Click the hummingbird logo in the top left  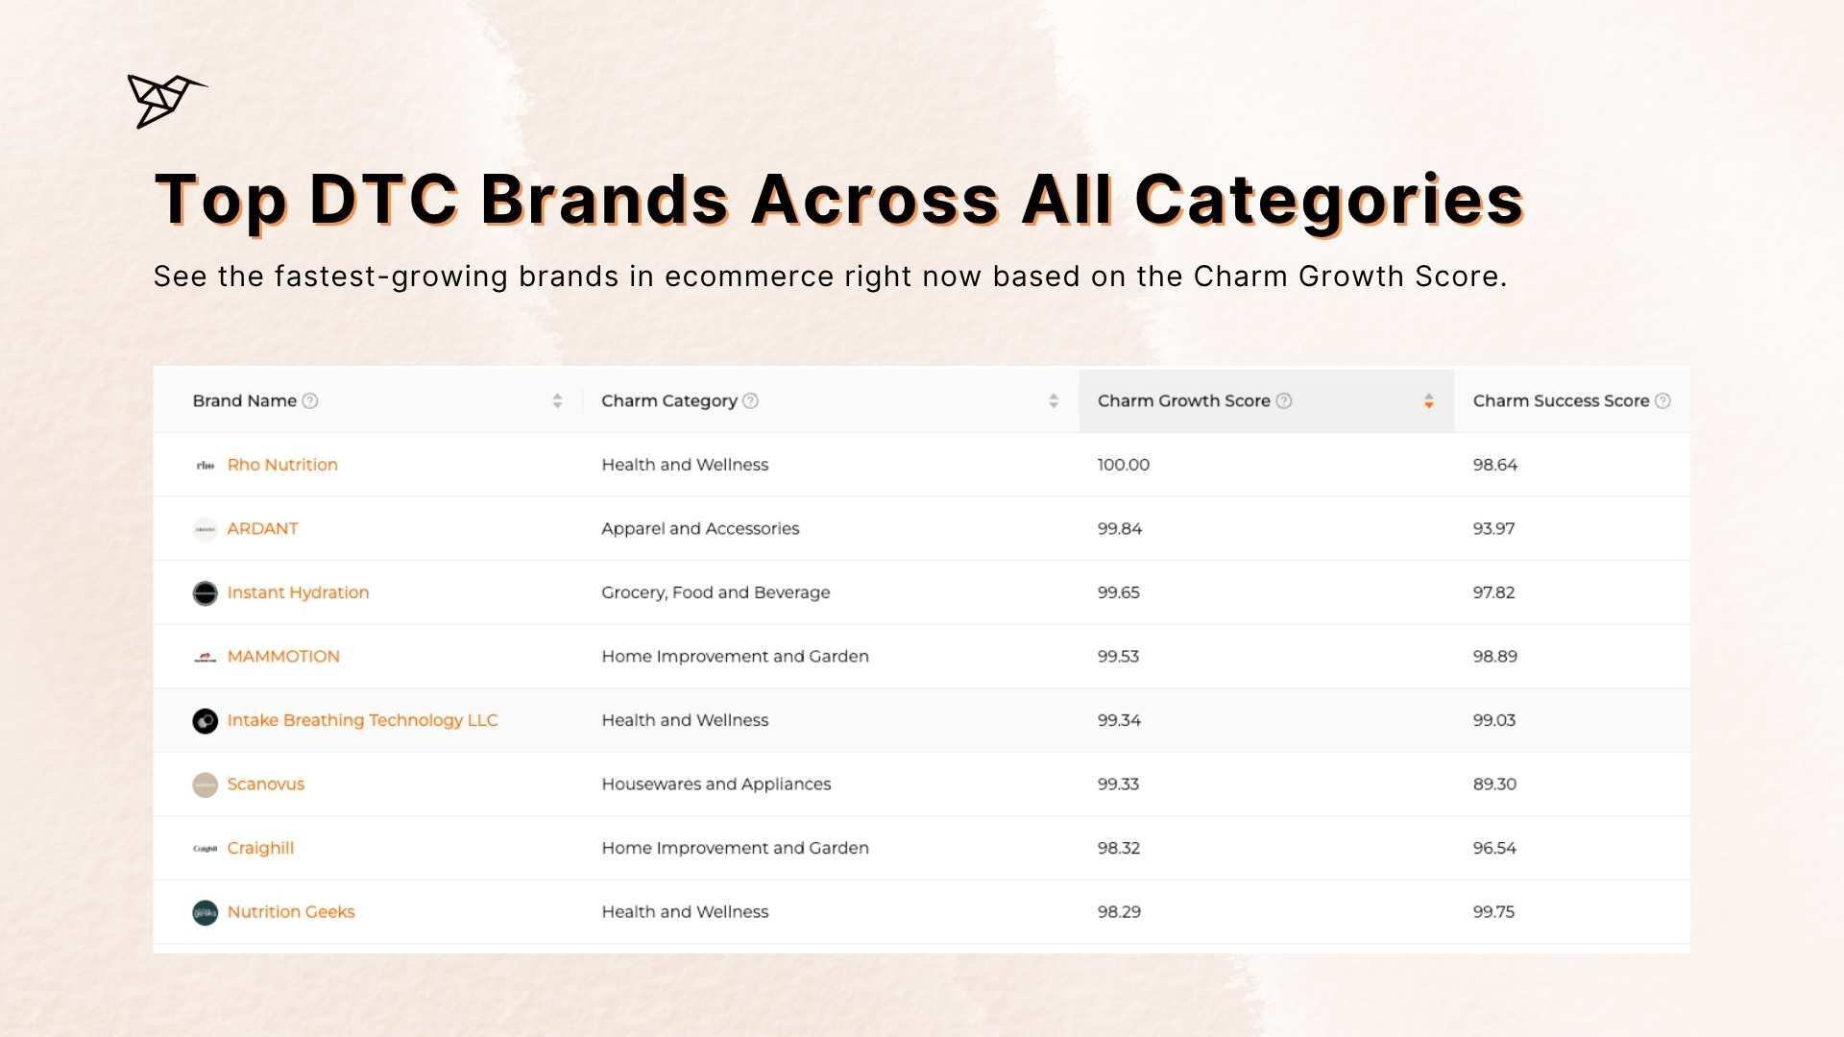pos(165,99)
